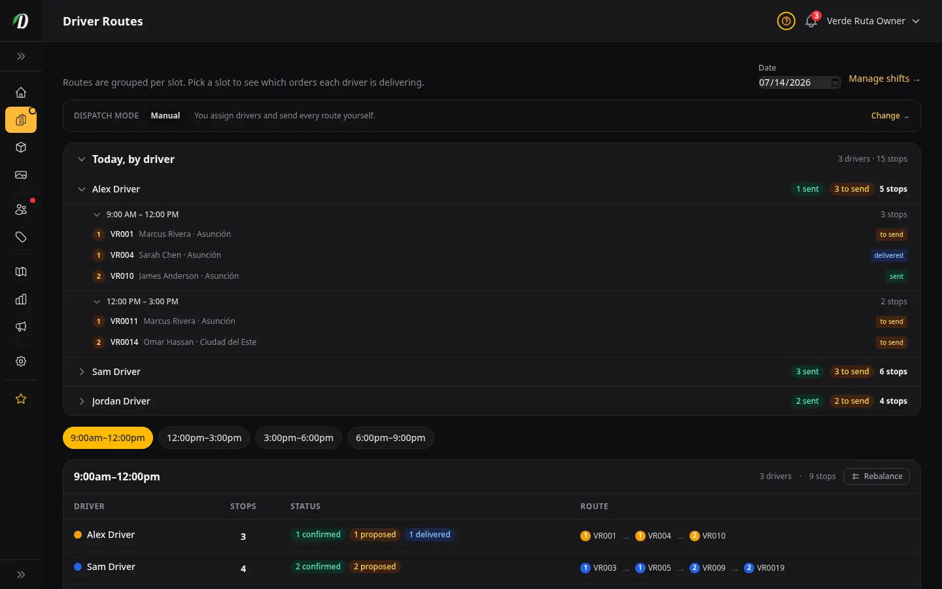Viewport: 942px width, 589px height.
Task: Click the DRIVER column header
Action: pyautogui.click(x=89, y=507)
